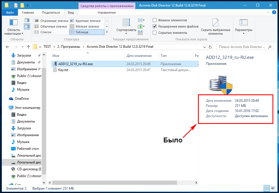The width and height of the screenshot is (279, 193).
Task: Open the first Public (\\vboxsrv) share in quick access
Action: click(x=26, y=76)
